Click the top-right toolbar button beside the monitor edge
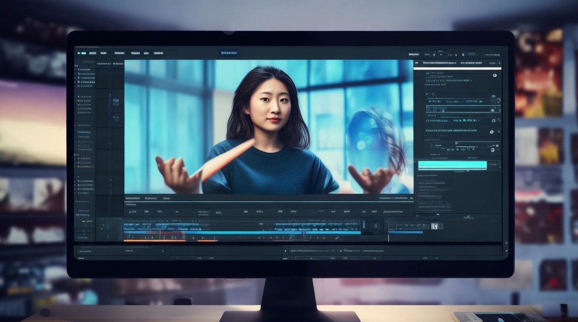Viewport: 578px width, 322px height. [492, 55]
